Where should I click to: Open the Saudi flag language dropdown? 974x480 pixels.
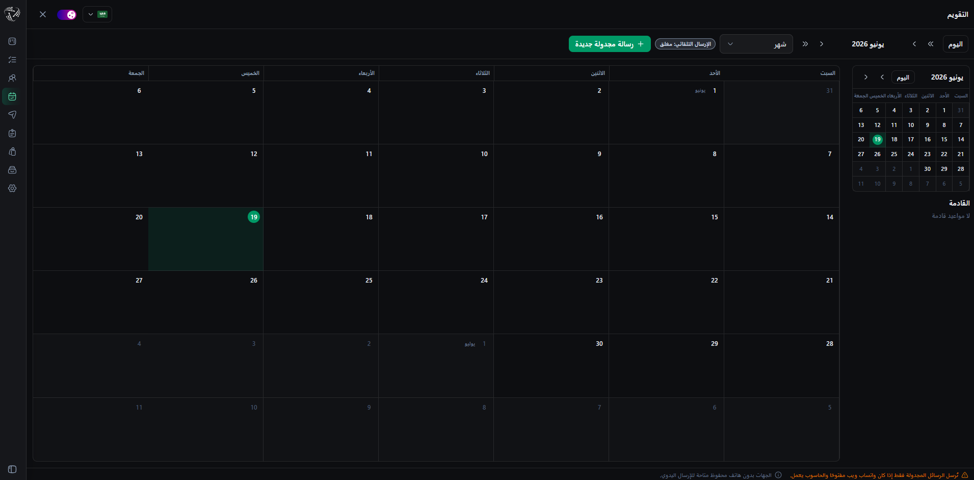click(x=97, y=14)
